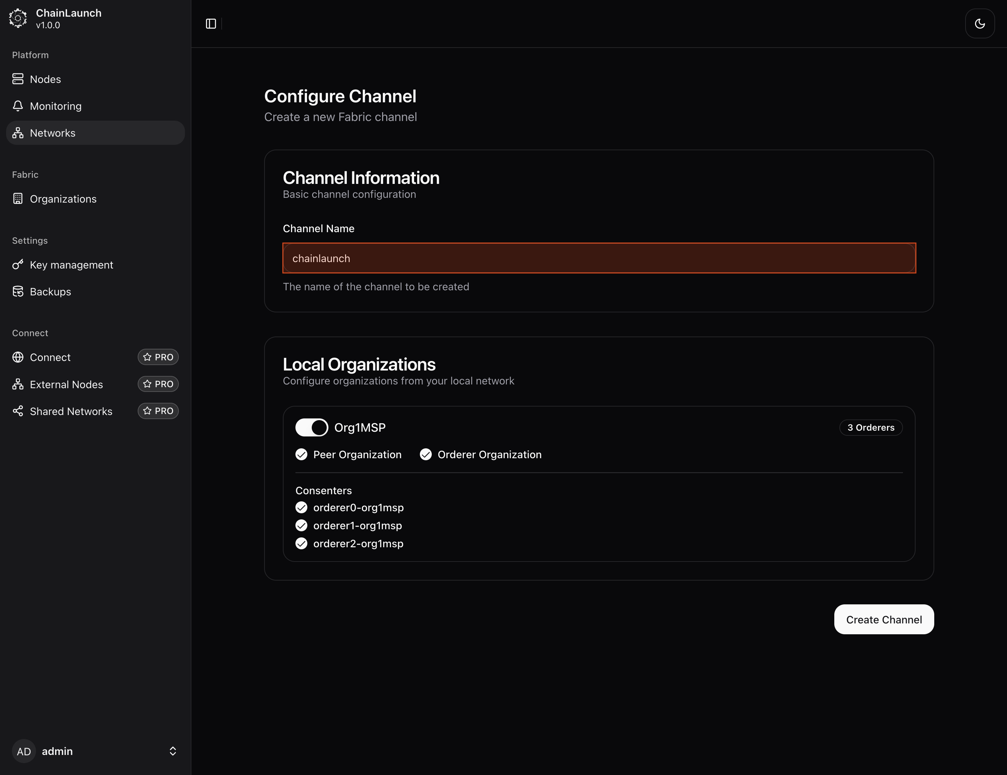Click the Connect globe icon
1007x775 pixels.
pyautogui.click(x=18, y=357)
